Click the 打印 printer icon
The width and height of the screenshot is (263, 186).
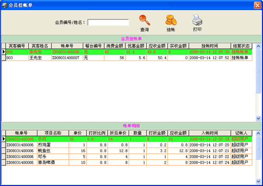click(x=197, y=20)
